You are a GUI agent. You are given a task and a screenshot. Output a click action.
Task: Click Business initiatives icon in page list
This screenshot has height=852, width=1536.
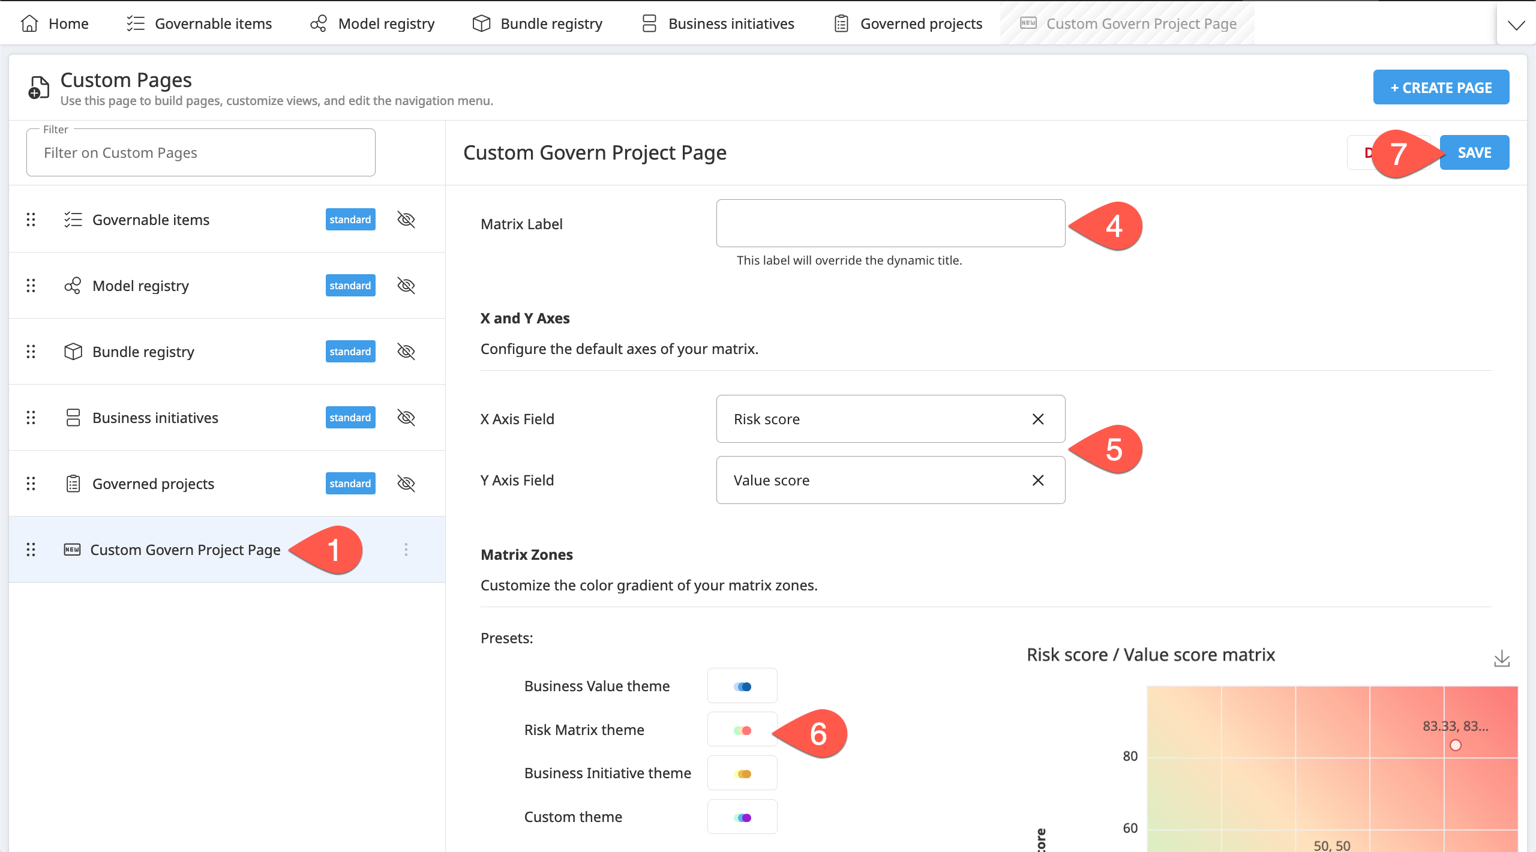(73, 418)
